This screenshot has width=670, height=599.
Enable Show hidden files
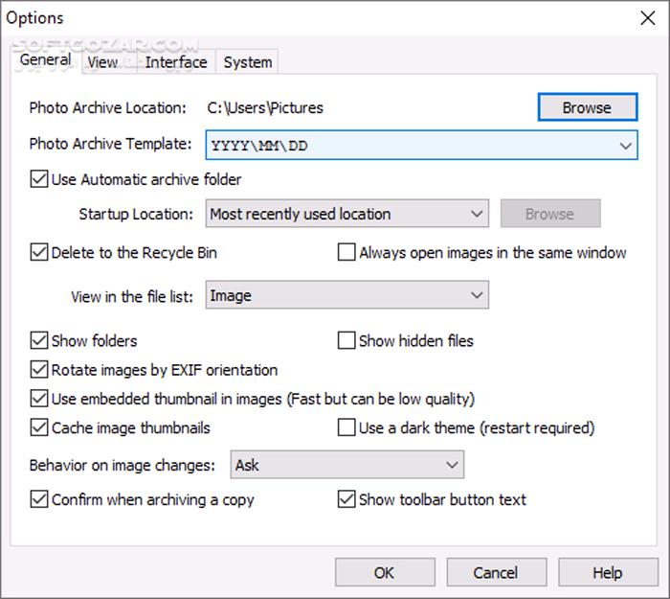click(347, 340)
